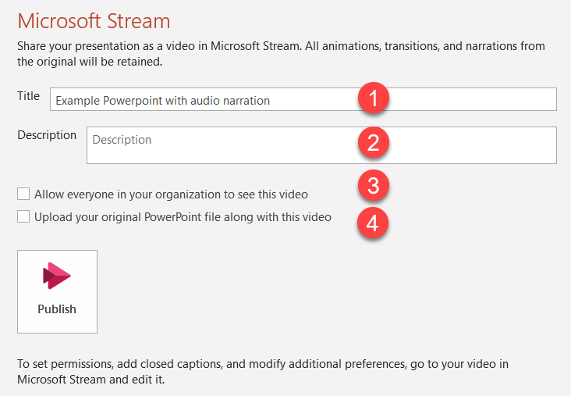This screenshot has width=571, height=396.
Task: Click the 'Example Powerpoint with audio narration' title text
Action: (163, 101)
